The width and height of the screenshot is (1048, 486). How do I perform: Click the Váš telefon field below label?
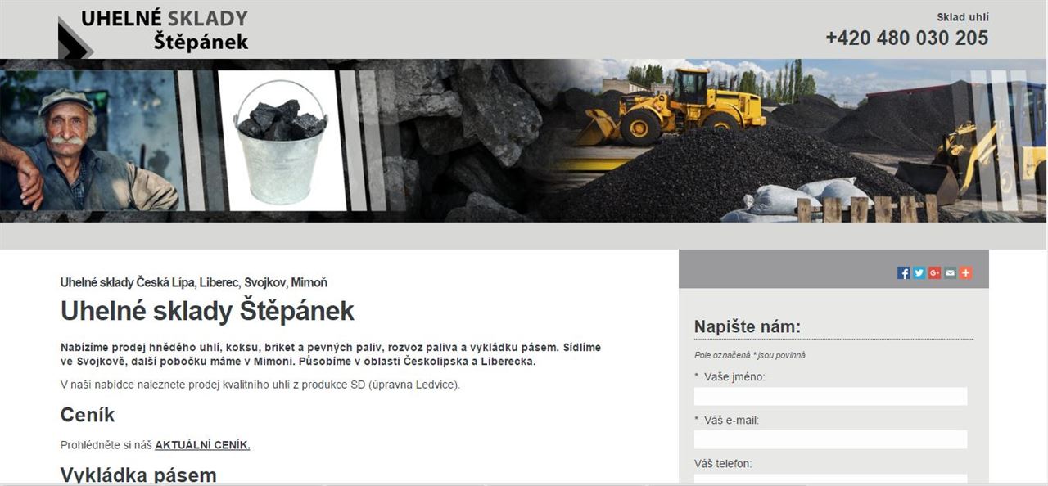[830, 479]
